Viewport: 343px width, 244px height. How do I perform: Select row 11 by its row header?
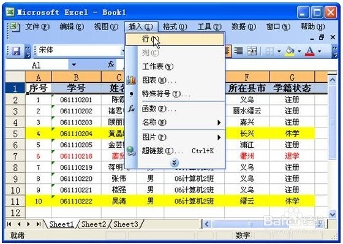click(15, 201)
